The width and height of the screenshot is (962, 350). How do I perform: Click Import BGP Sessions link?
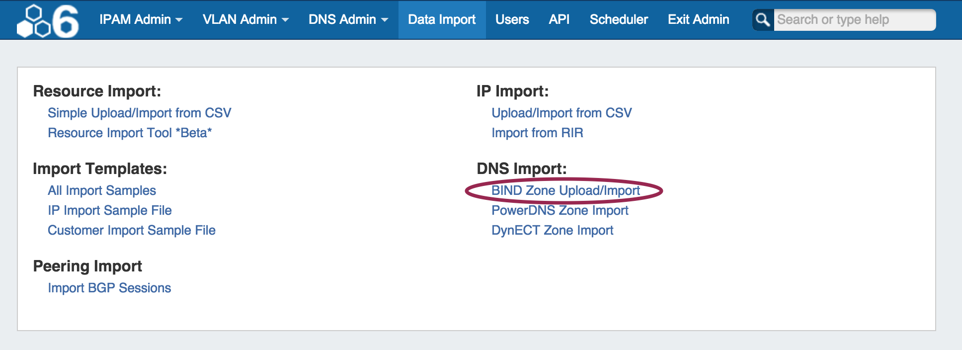(109, 288)
